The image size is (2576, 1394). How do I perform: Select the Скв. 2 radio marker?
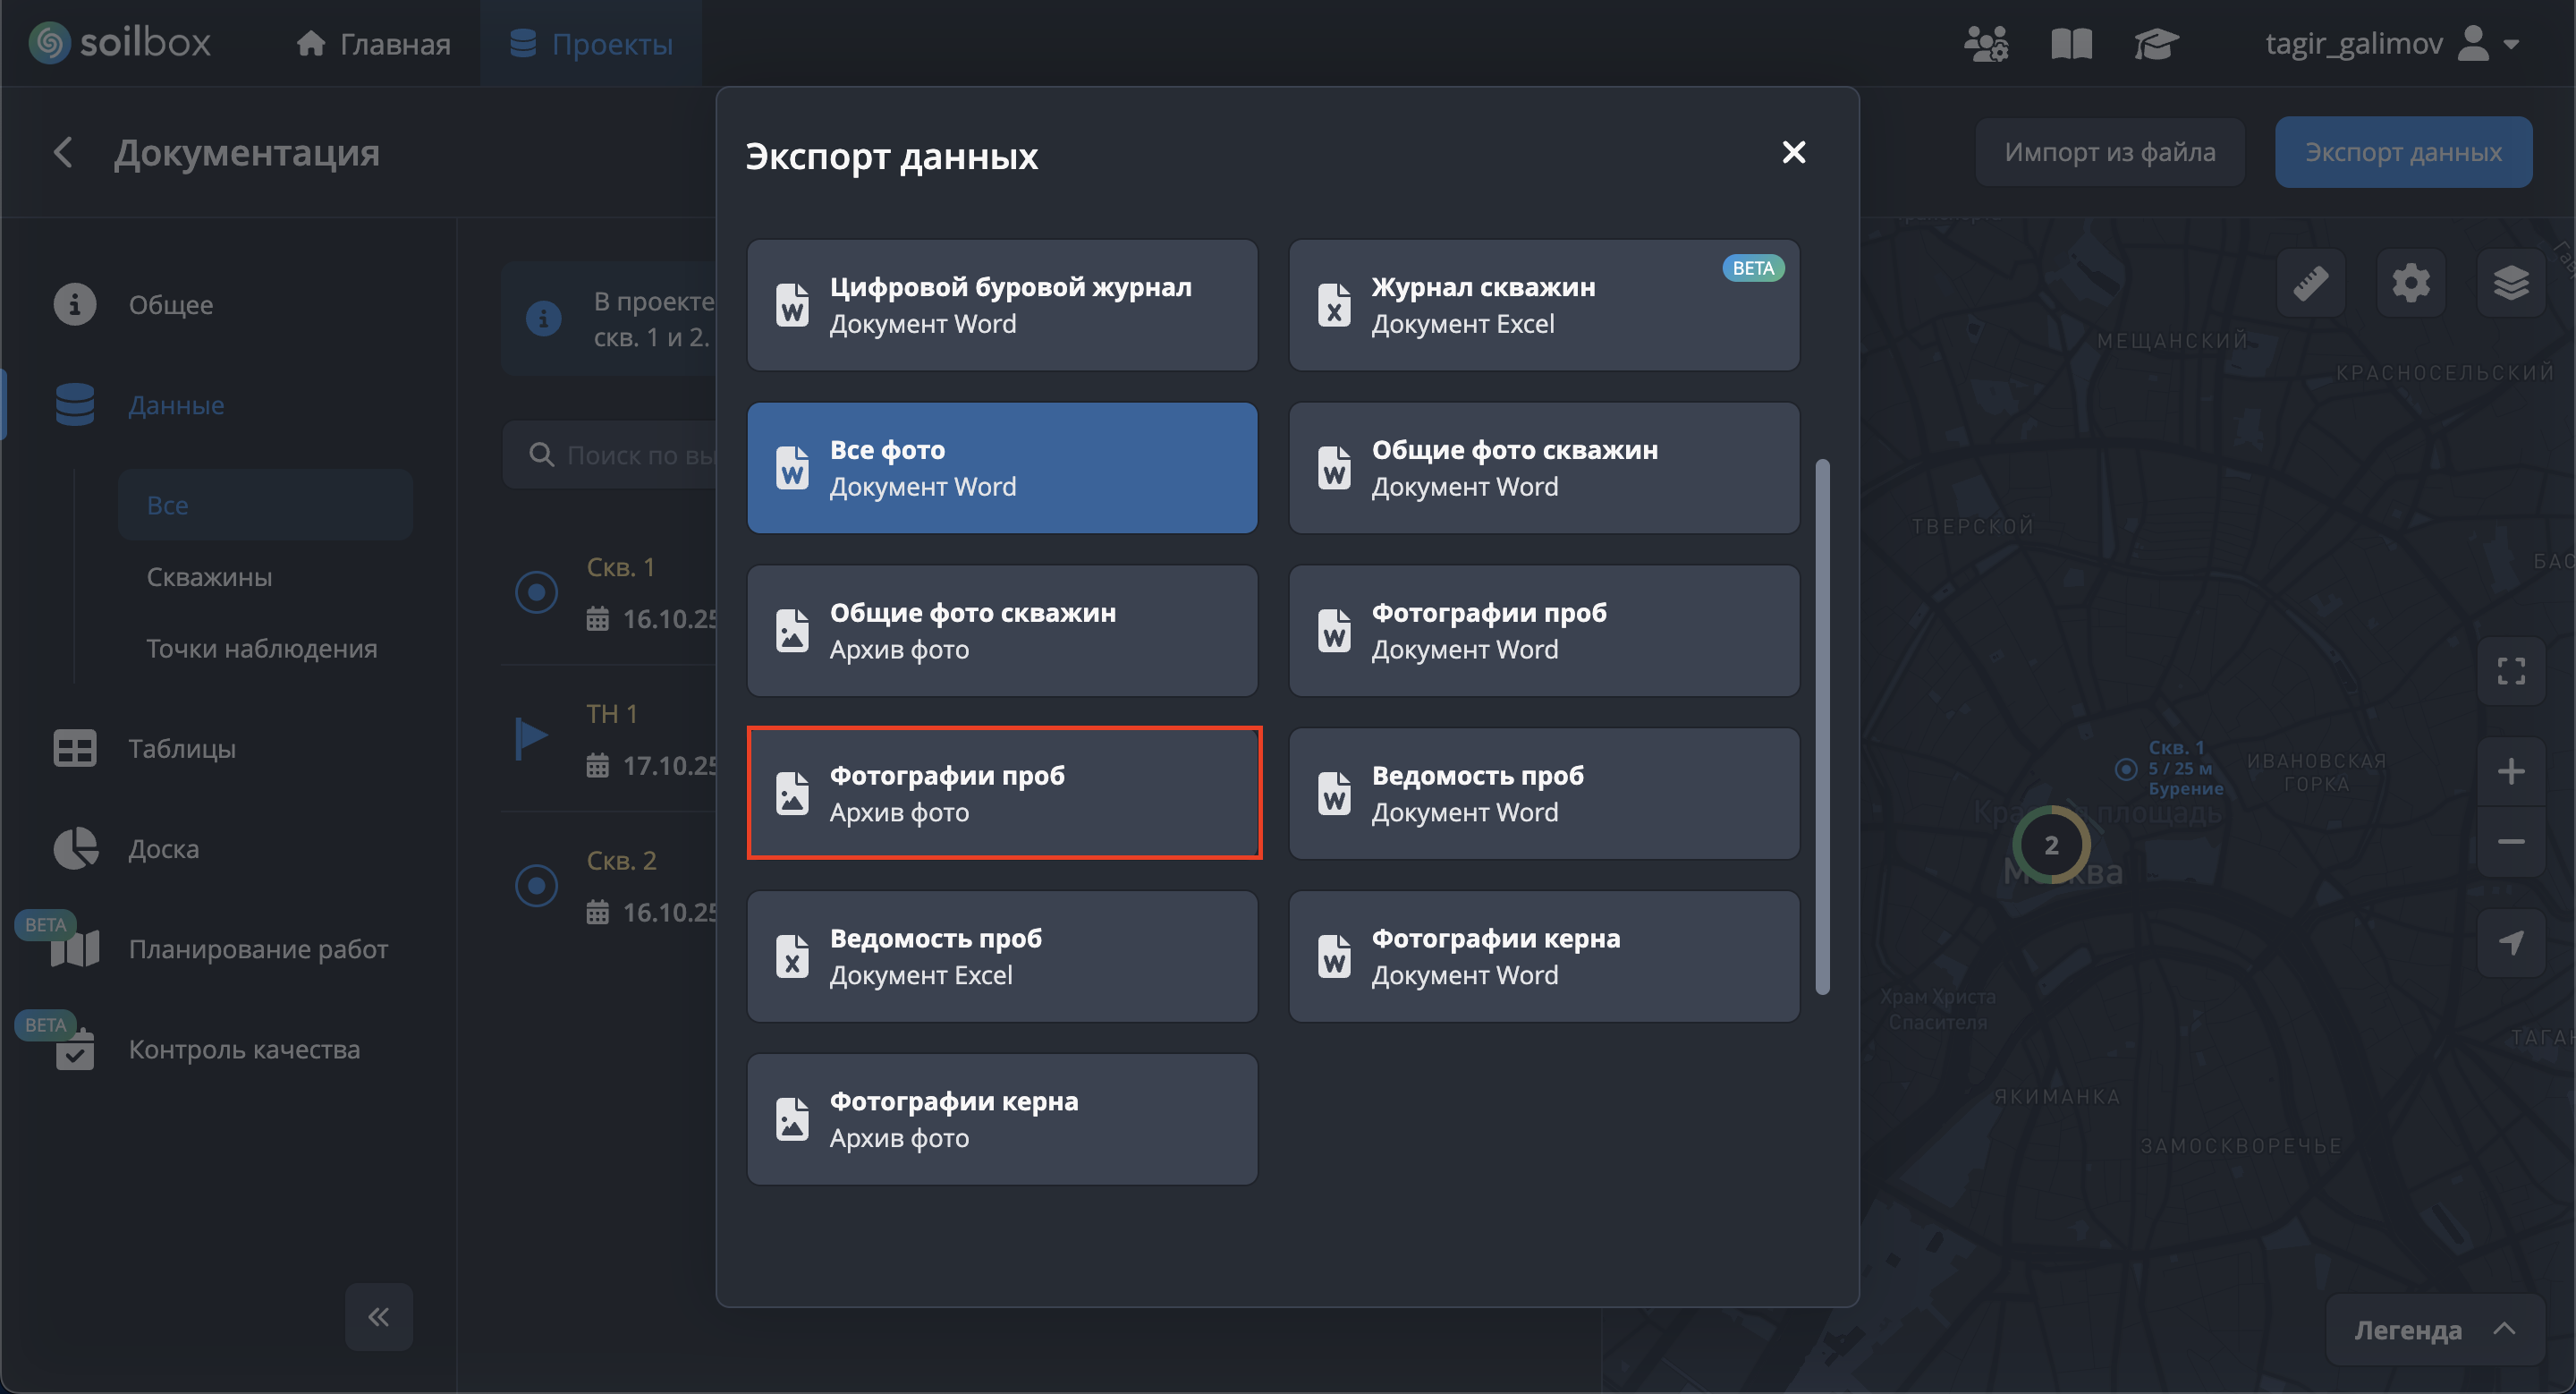tap(537, 886)
